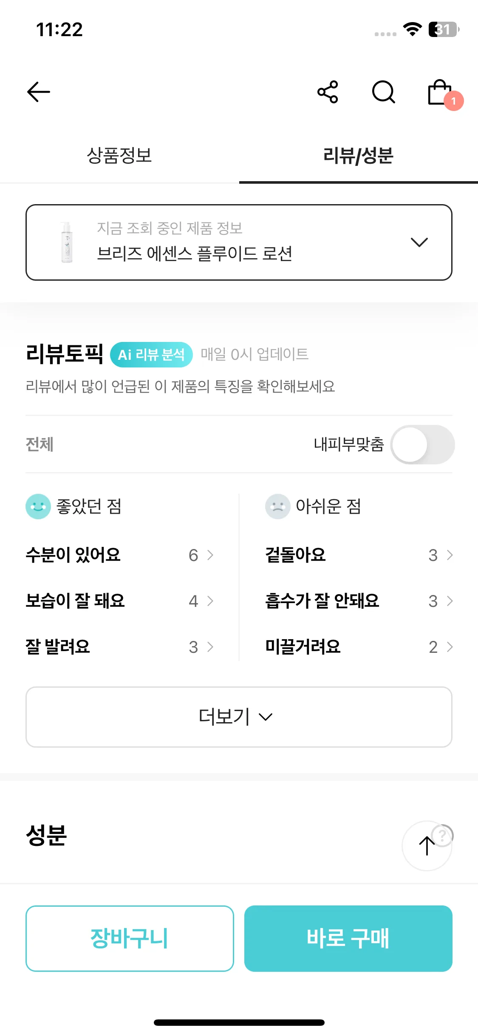Toggle the 내피부맞춤 switch
478x1036 pixels.
422,444
